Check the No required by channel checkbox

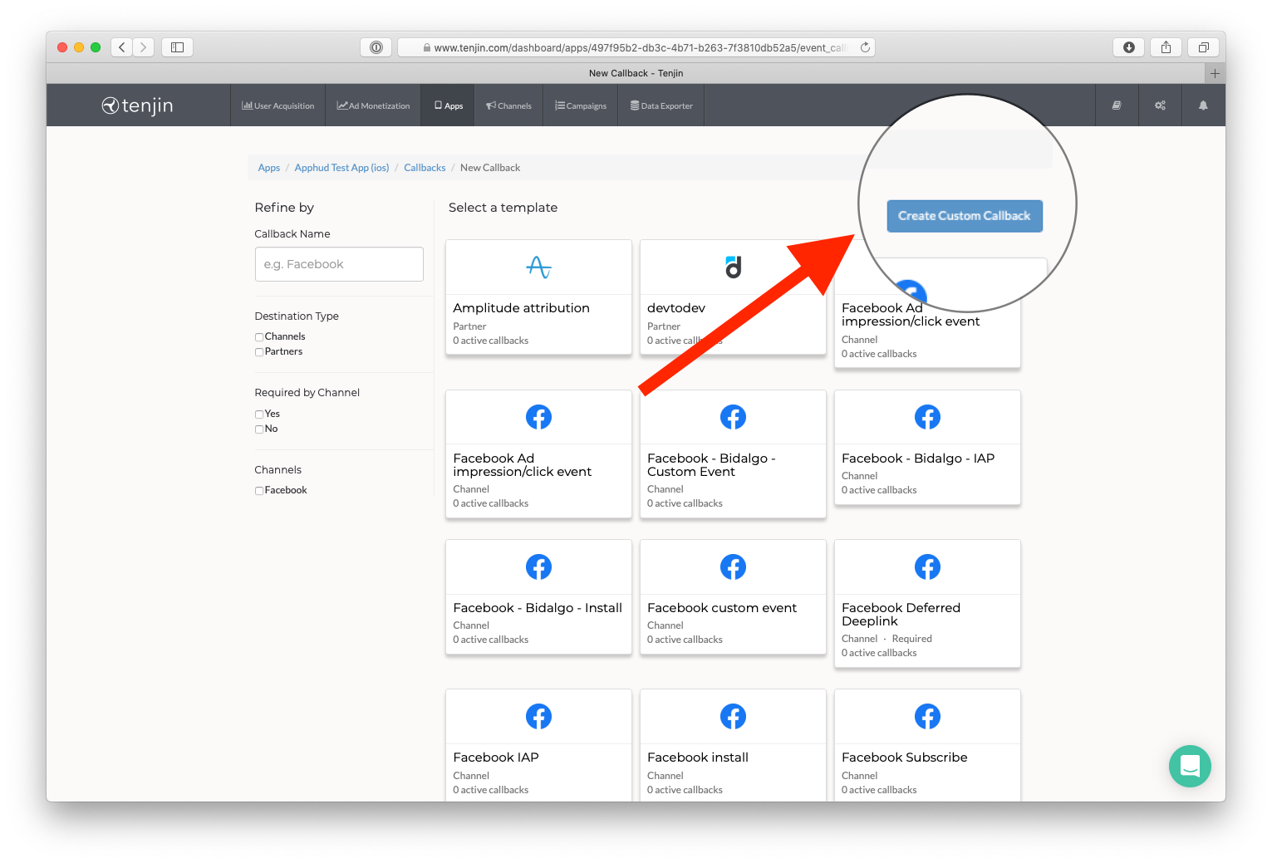tap(259, 429)
